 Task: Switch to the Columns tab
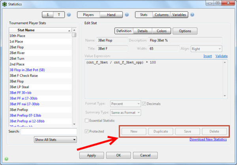(x=162, y=15)
